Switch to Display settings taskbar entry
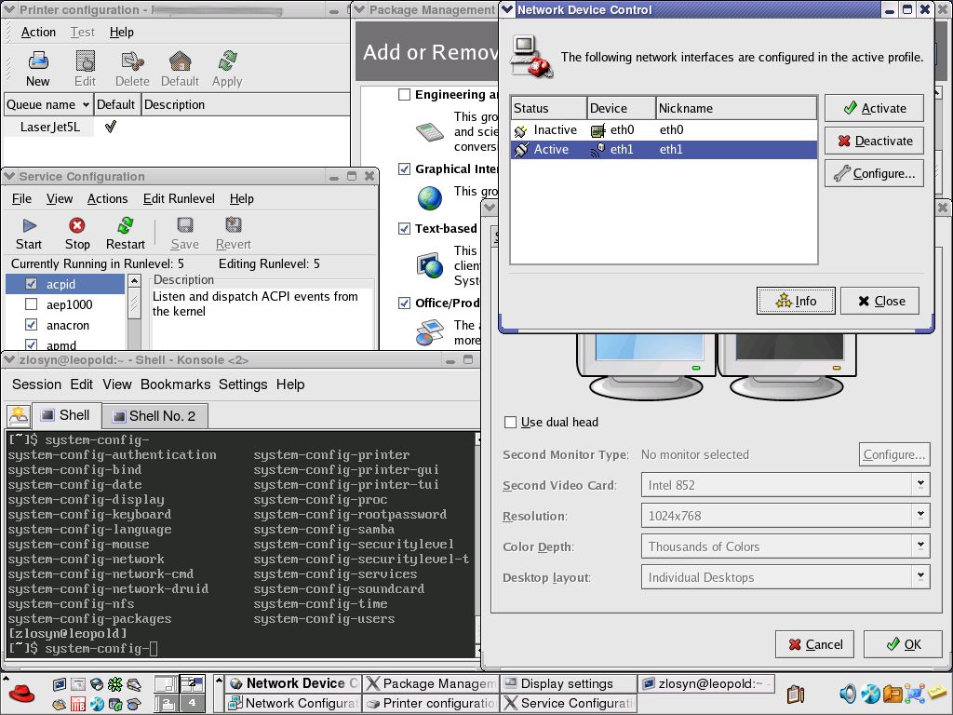The image size is (953, 715). click(569, 683)
